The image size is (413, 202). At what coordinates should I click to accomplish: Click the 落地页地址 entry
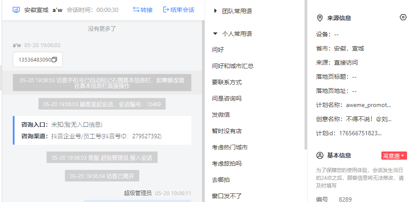click(x=337, y=91)
